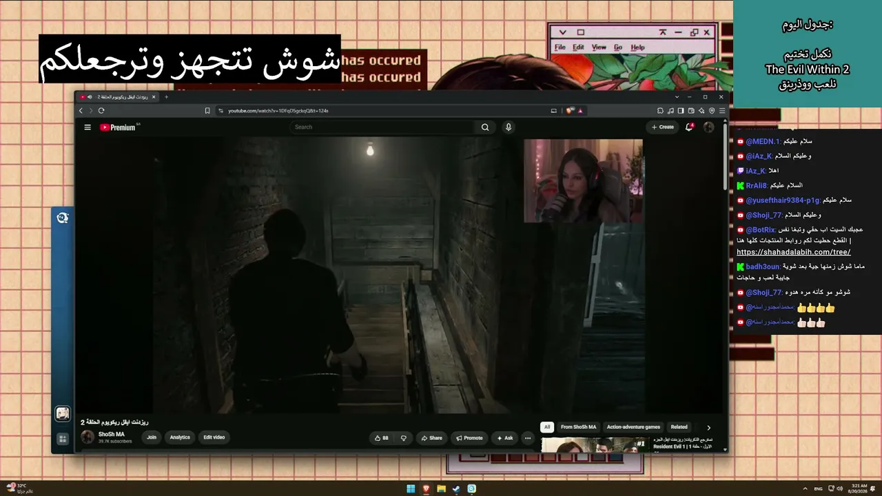This screenshot has height=496, width=882.
Task: Open the Resident Evil 1 recommended thumbnail
Action: coord(595,445)
